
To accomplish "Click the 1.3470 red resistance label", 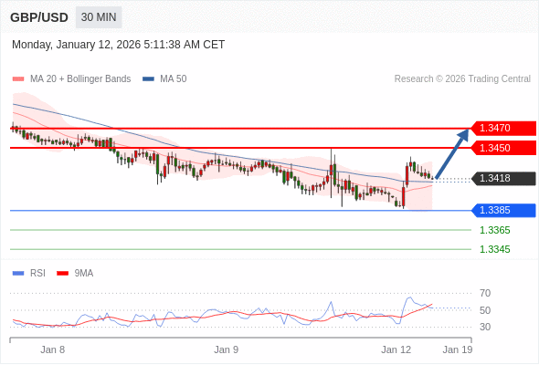I will tap(503, 129).
